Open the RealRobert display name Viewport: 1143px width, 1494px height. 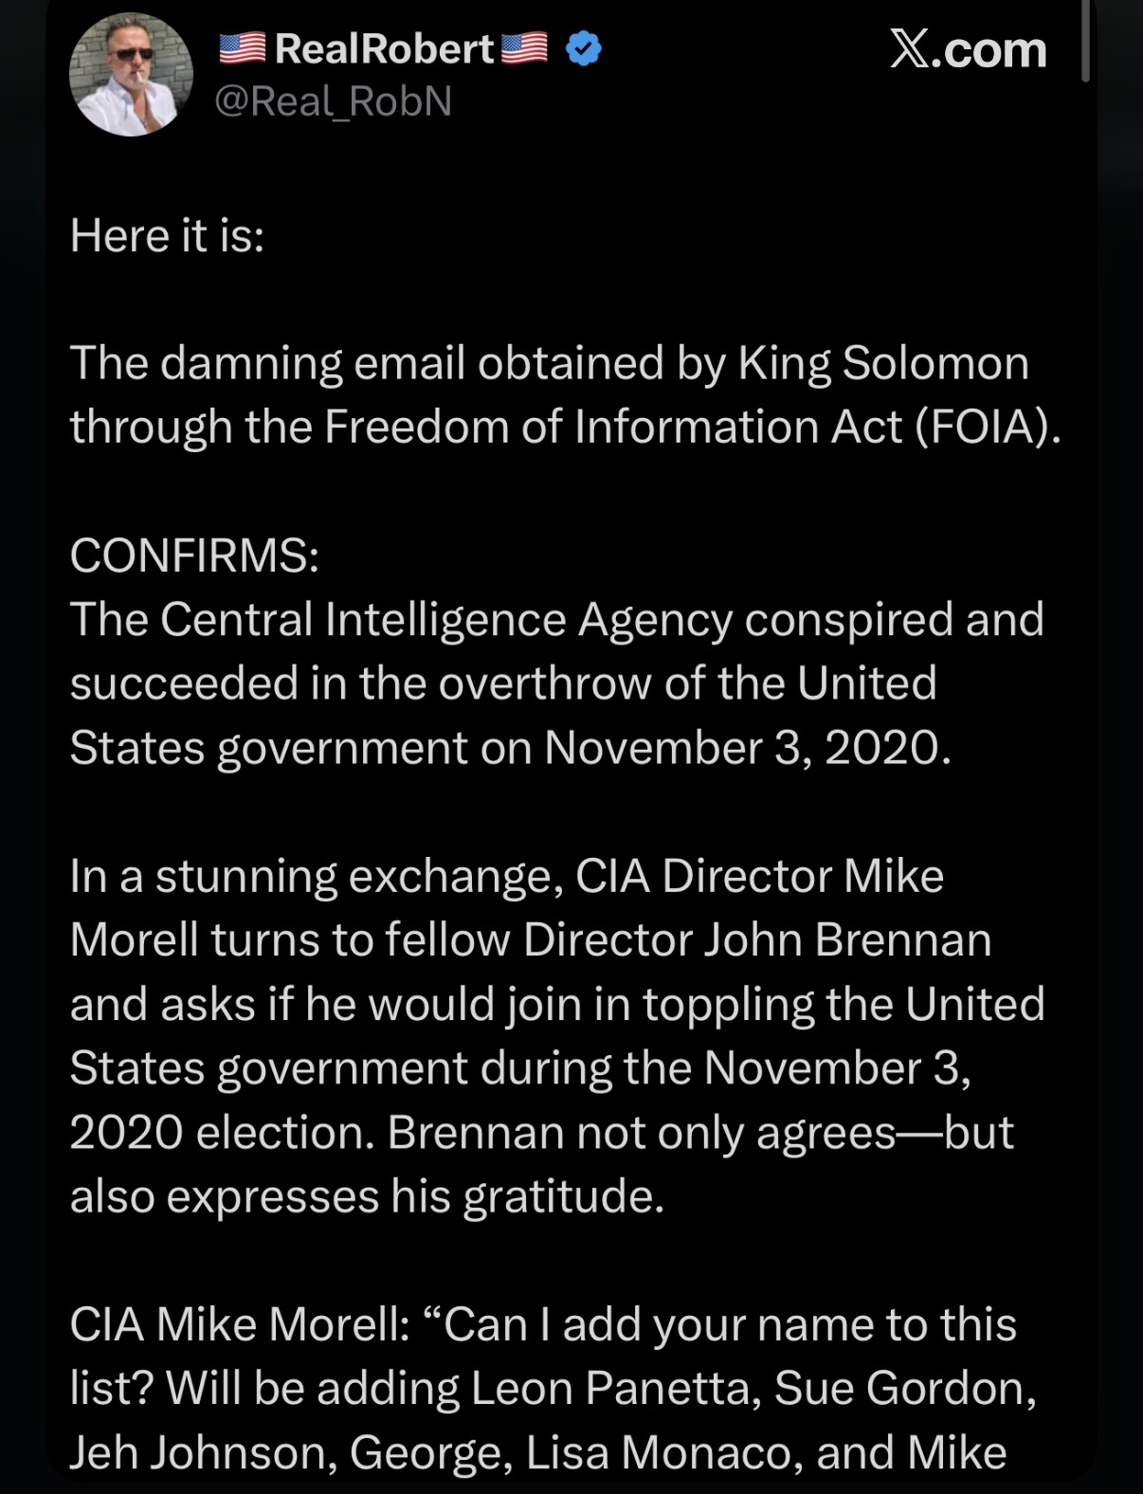click(x=384, y=48)
